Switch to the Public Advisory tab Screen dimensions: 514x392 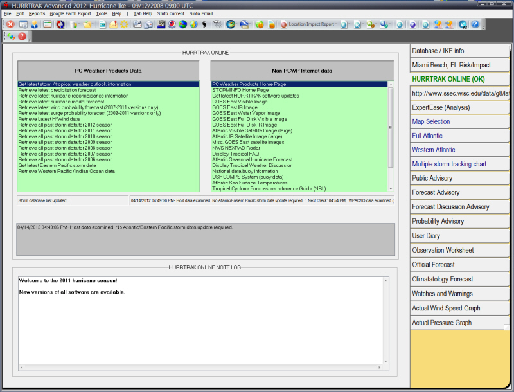(459, 178)
